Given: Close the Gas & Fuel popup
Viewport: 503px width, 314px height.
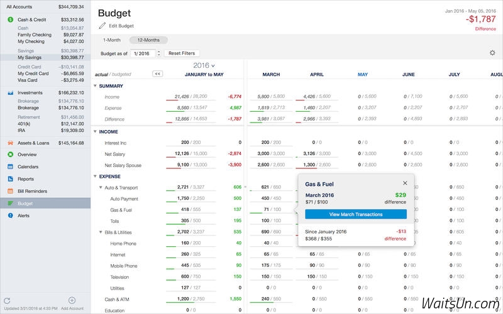Looking at the screenshot, I should (x=405, y=183).
